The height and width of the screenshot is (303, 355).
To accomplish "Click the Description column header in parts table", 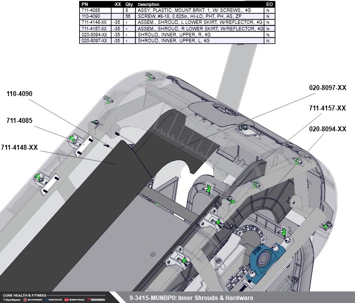I will click(x=146, y=3).
